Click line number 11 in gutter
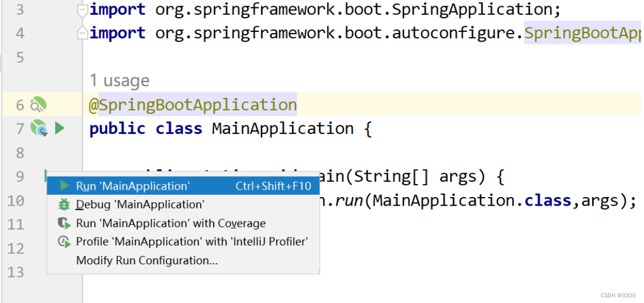Viewport: 644px width, 303px height. 16,224
